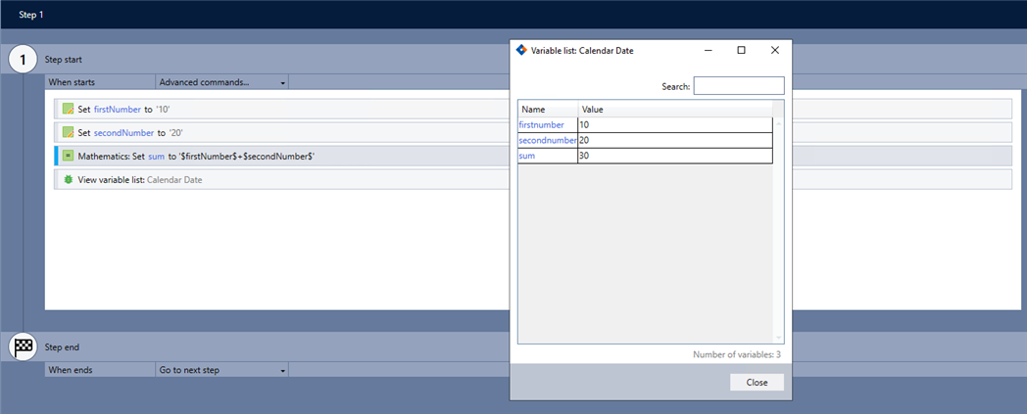
Task: Open the Advanced commands dropdown
Action: (222, 82)
